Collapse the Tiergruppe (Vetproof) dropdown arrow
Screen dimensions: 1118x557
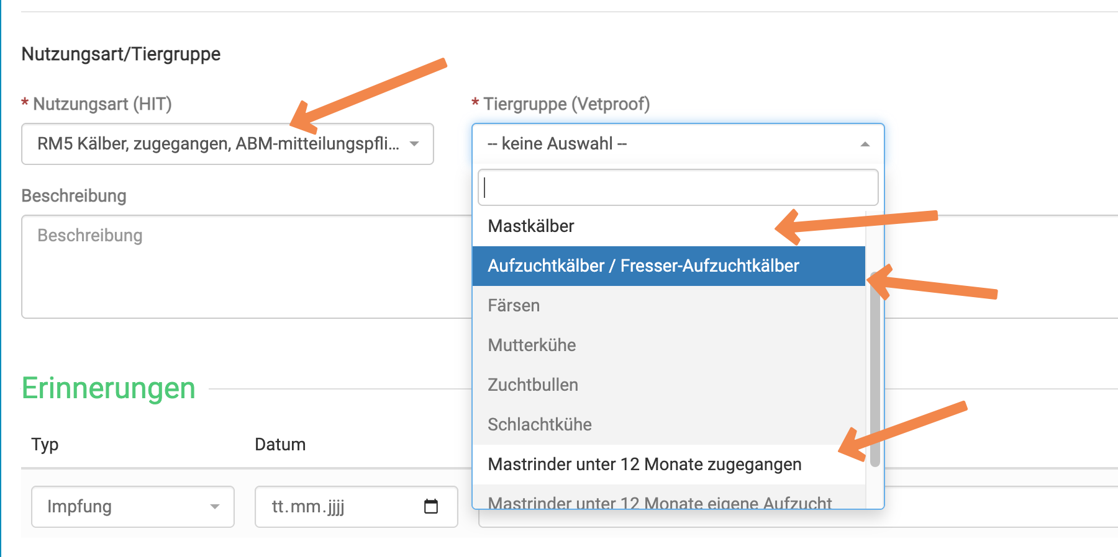pos(865,144)
